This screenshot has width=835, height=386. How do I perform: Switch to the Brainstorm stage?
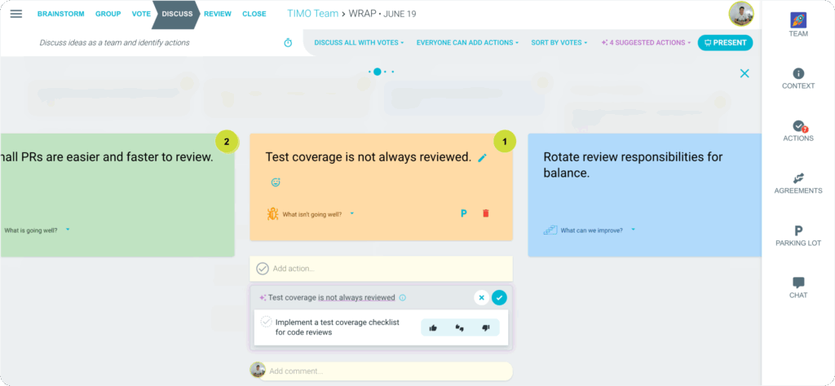tap(61, 14)
